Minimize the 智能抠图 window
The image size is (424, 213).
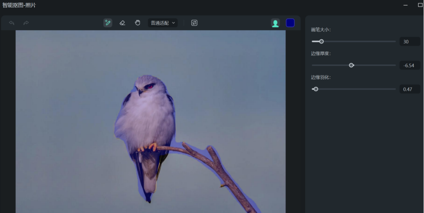pyautogui.click(x=406, y=5)
